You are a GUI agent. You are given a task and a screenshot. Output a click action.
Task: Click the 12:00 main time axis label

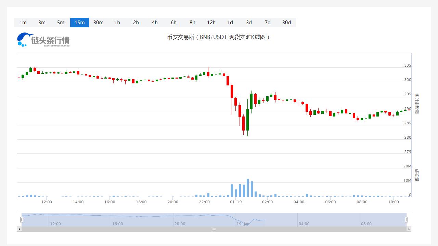(47, 202)
